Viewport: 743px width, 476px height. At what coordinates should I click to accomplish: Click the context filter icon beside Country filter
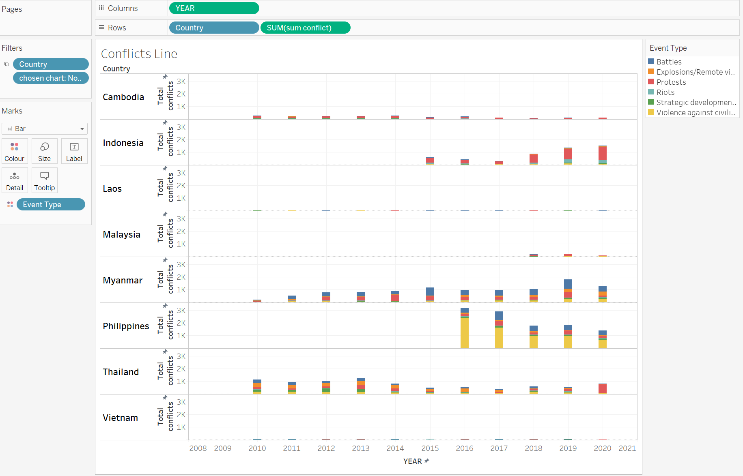(x=6, y=64)
